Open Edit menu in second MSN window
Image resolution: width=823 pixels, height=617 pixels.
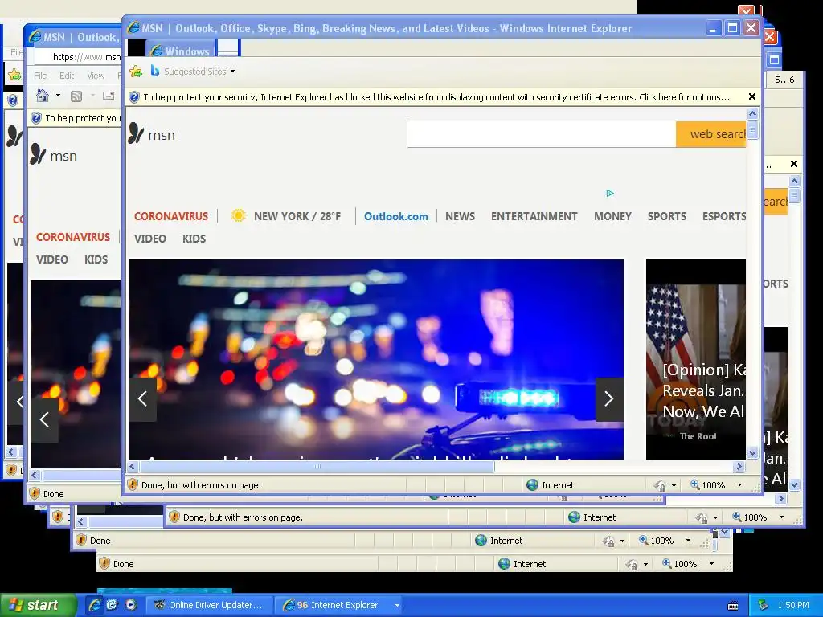click(x=67, y=76)
